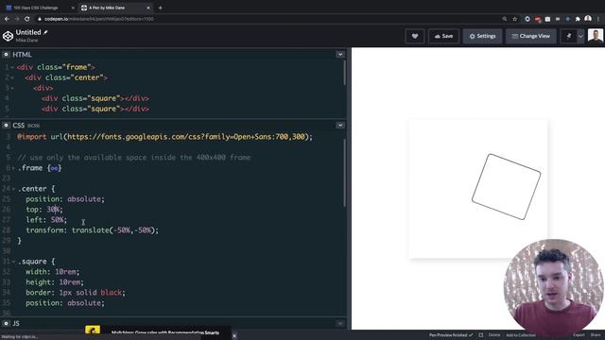Pin this pen with the pin icon
The height and width of the screenshot is (340, 605).
point(569,36)
